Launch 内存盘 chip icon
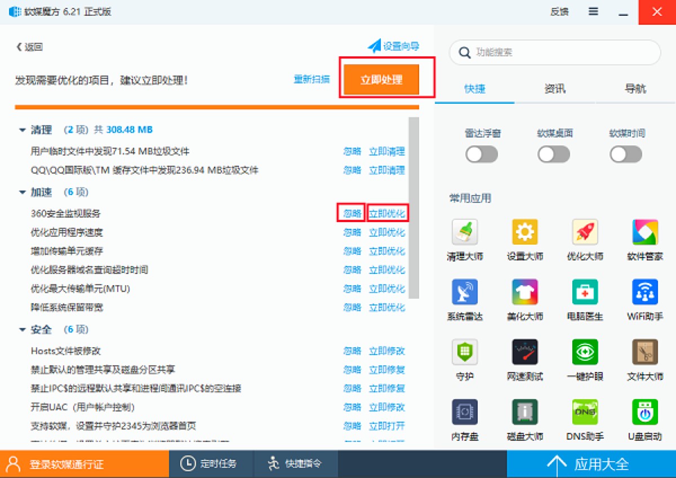Viewport: 676px width, 478px height. click(465, 412)
